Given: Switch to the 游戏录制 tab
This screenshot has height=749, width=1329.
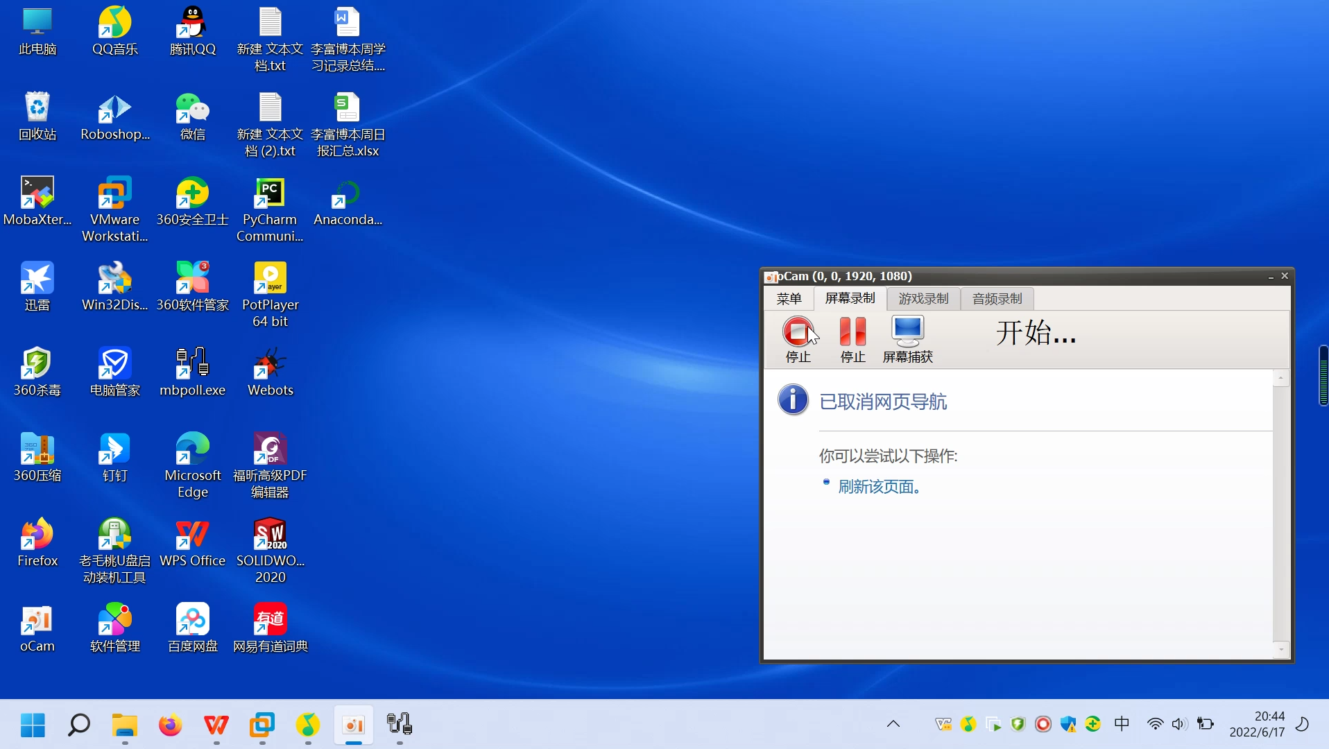Looking at the screenshot, I should click(923, 298).
